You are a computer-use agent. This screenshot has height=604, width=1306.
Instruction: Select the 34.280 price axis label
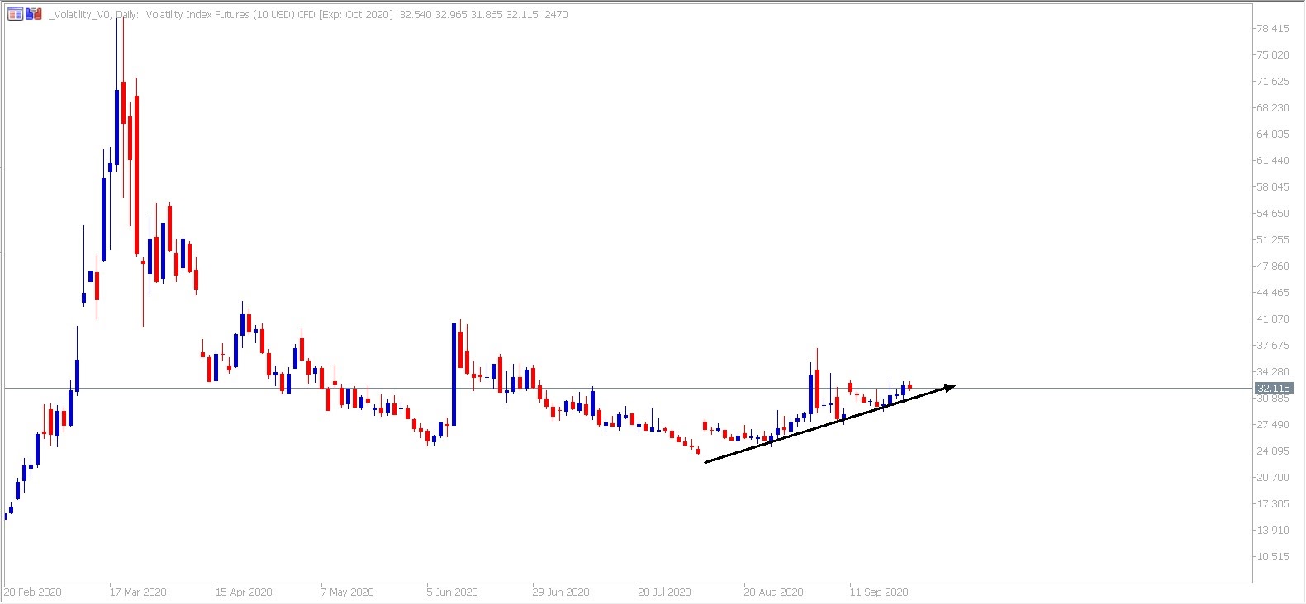pos(1272,372)
